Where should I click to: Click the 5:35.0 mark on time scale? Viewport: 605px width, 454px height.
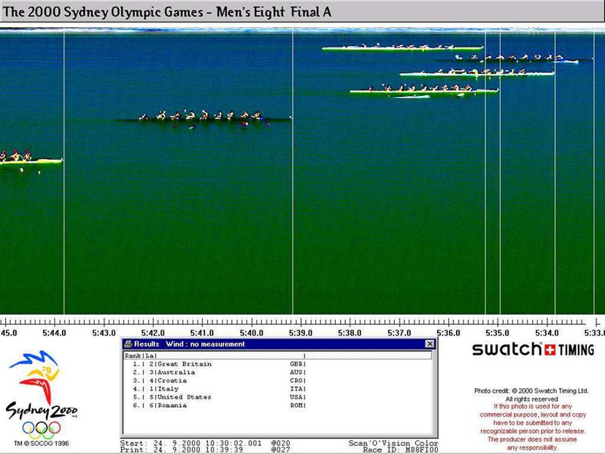[498, 333]
